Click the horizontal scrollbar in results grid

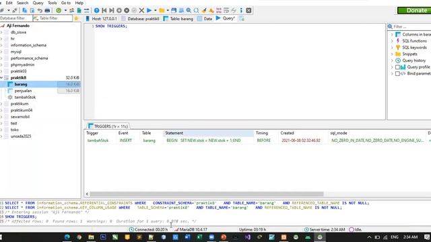pos(207,194)
